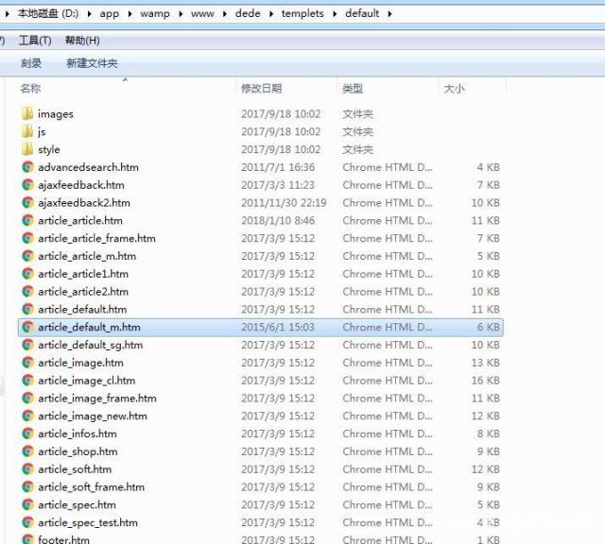Image resolution: width=605 pixels, height=544 pixels.
Task: Open the images folder icon
Action: point(27,113)
